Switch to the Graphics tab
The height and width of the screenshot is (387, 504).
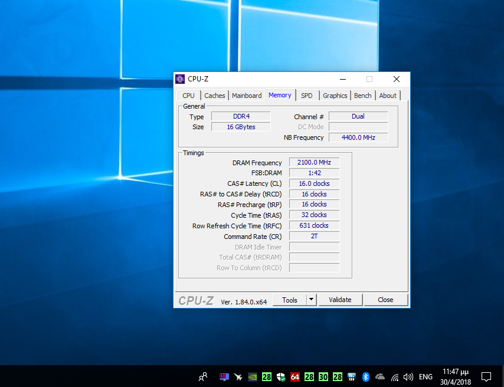pos(335,96)
